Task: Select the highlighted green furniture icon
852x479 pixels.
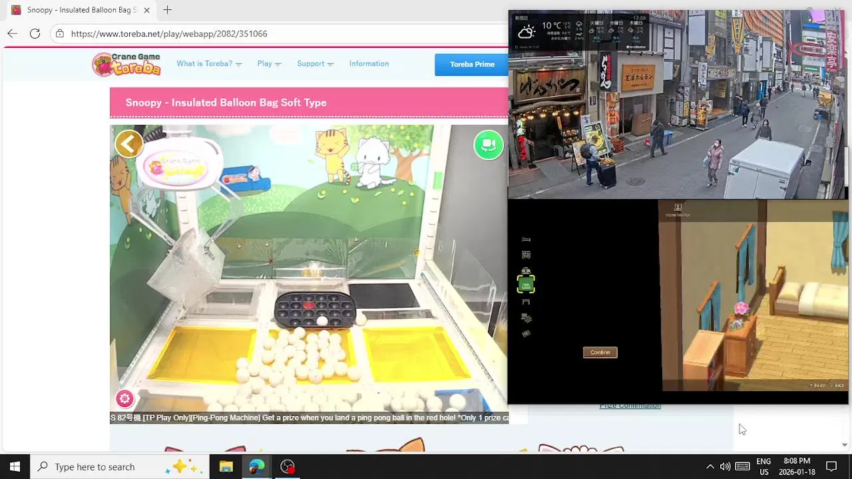Action: point(526,285)
